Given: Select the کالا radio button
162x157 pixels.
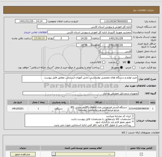Looking at the screenshot, I should 129,62.
